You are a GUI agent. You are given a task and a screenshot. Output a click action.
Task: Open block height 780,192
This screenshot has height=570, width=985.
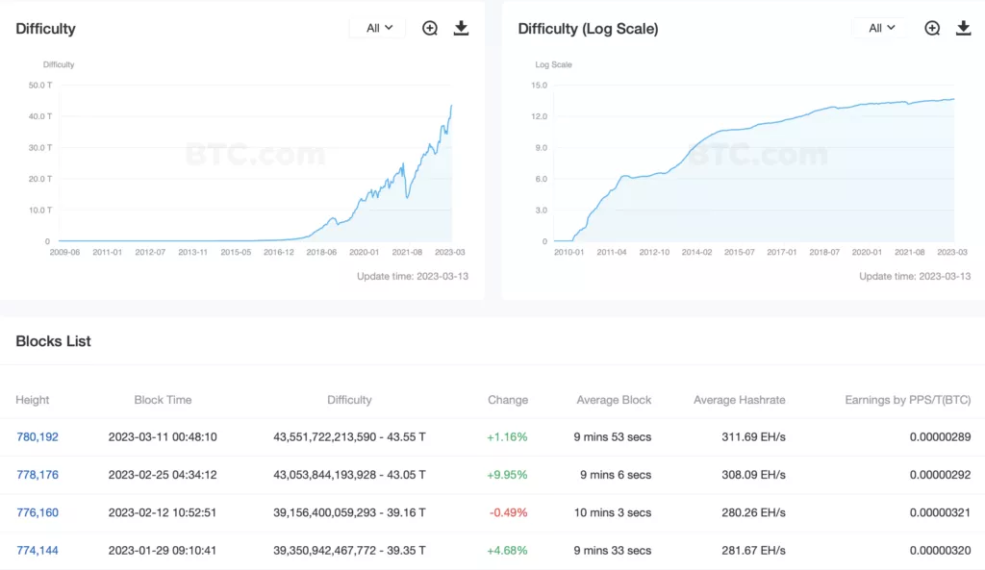click(x=38, y=436)
